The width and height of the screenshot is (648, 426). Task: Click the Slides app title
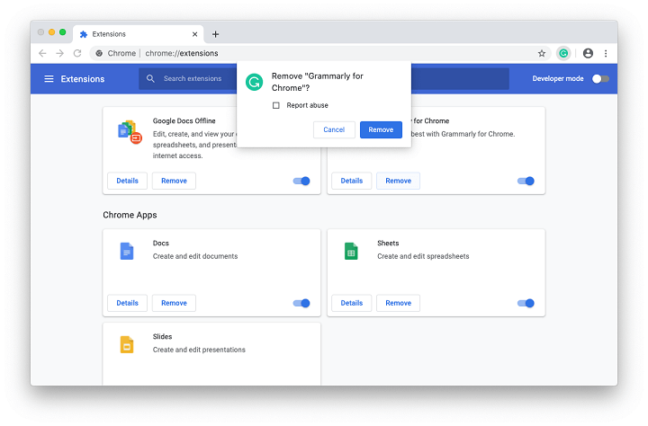[x=162, y=336]
